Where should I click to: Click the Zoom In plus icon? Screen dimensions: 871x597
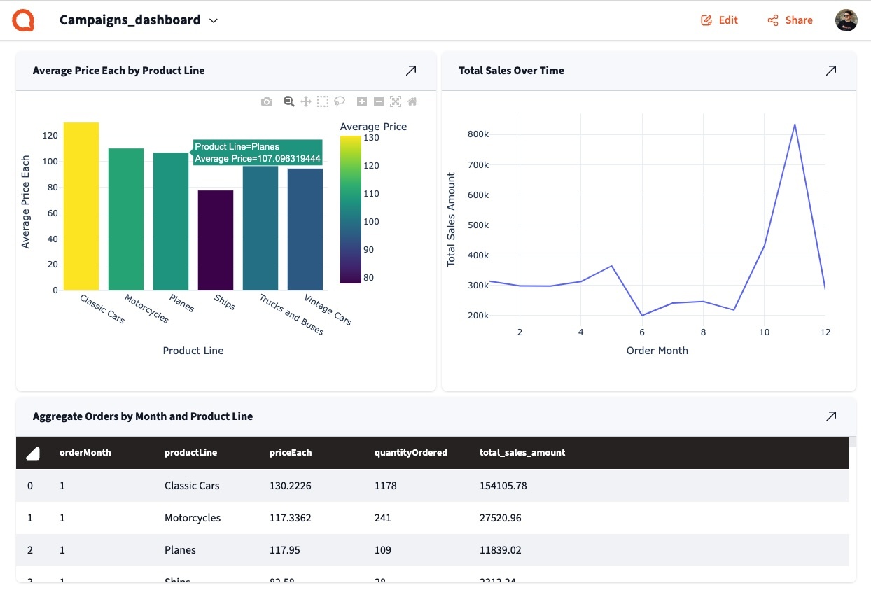tap(362, 101)
